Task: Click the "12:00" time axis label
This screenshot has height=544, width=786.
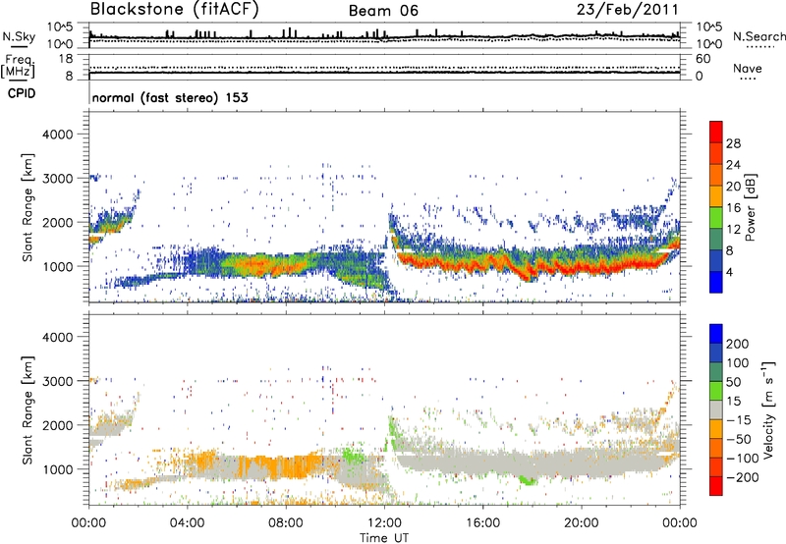Action: (384, 523)
